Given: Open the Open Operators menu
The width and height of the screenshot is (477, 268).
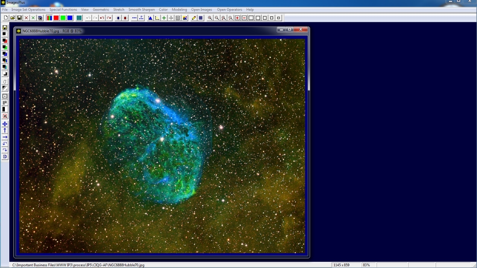Looking at the screenshot, I should point(230,10).
